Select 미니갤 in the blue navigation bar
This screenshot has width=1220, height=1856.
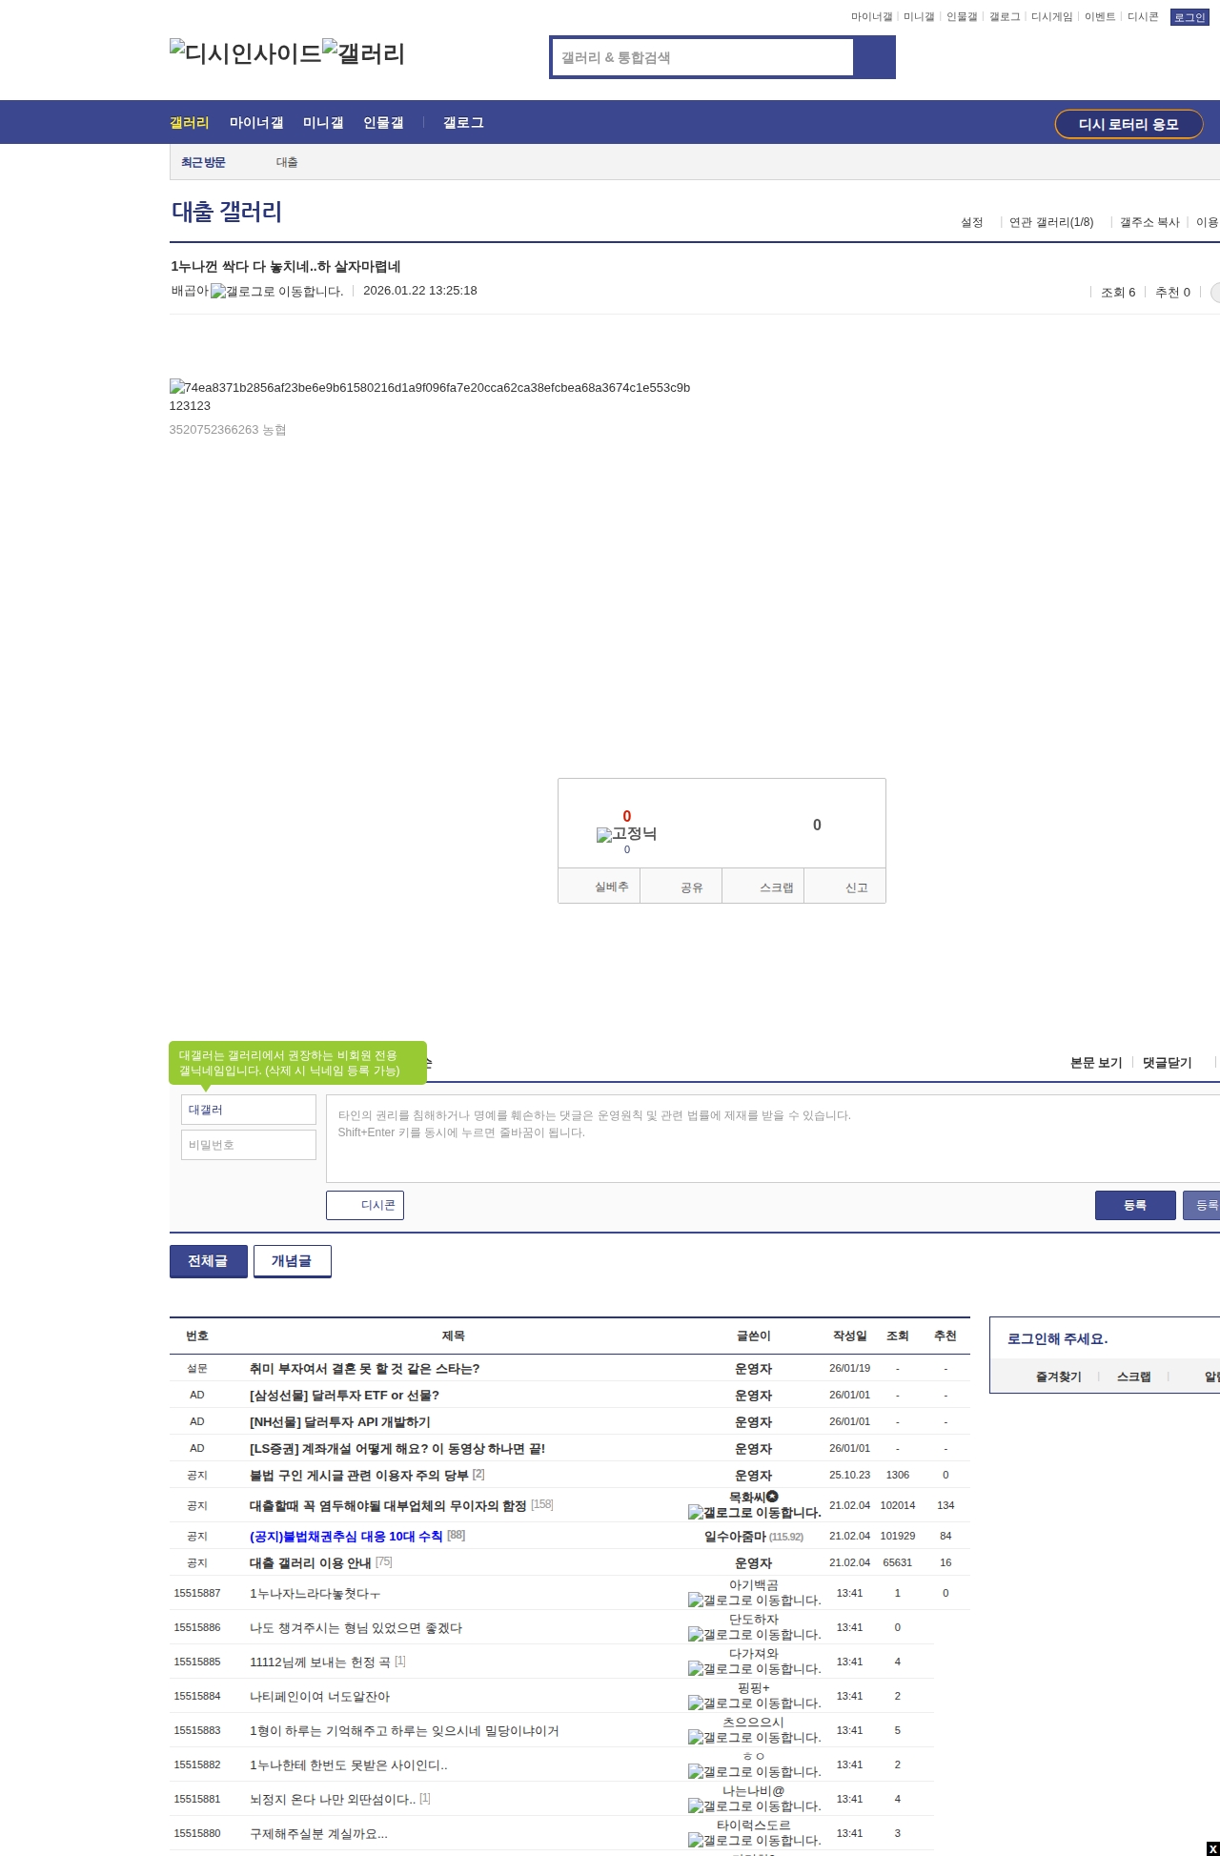pyautogui.click(x=323, y=123)
